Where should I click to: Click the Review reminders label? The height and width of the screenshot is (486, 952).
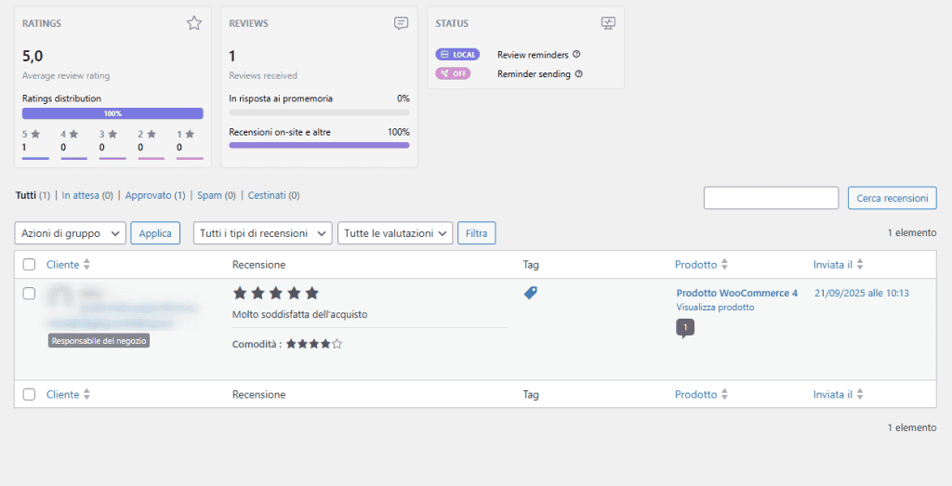click(x=533, y=55)
